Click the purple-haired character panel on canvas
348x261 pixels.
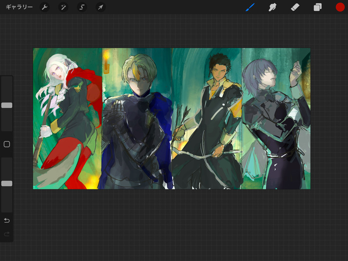point(276,118)
